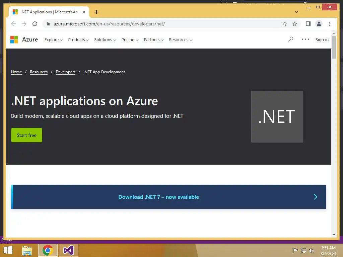
Task: Open Chrome's three-dot menu
Action: tap(330, 24)
